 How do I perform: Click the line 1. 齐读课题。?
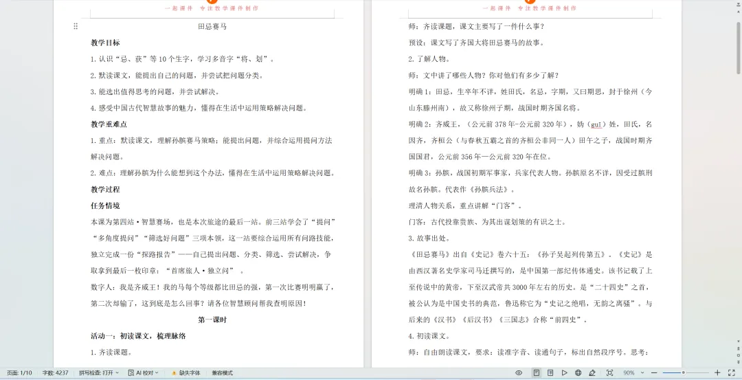pyautogui.click(x=111, y=353)
